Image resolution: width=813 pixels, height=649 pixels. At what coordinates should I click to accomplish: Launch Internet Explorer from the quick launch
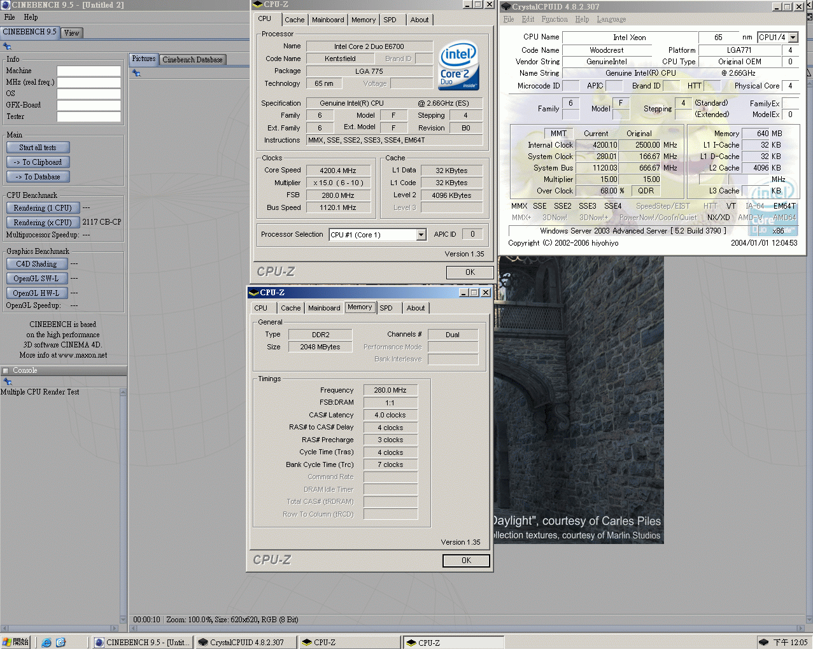(46, 643)
